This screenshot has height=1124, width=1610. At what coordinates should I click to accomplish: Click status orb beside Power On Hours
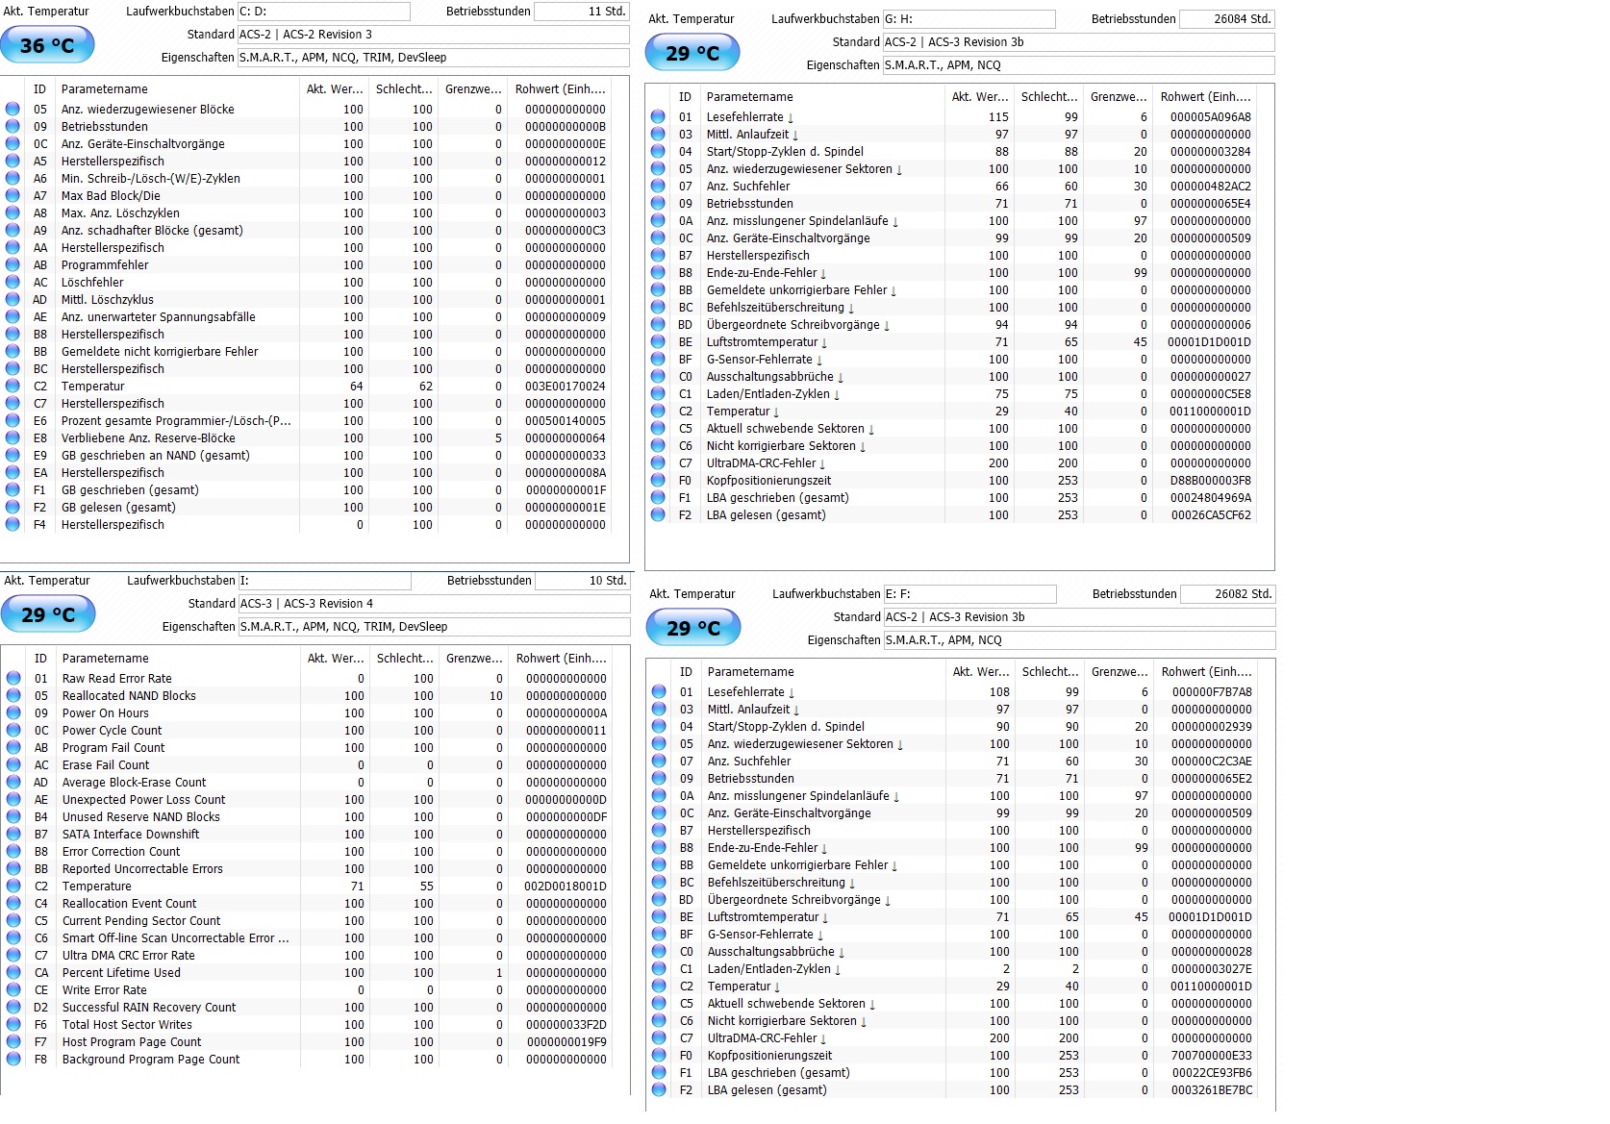point(13,712)
